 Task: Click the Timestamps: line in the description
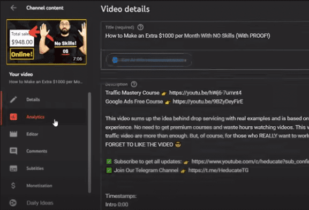click(121, 196)
